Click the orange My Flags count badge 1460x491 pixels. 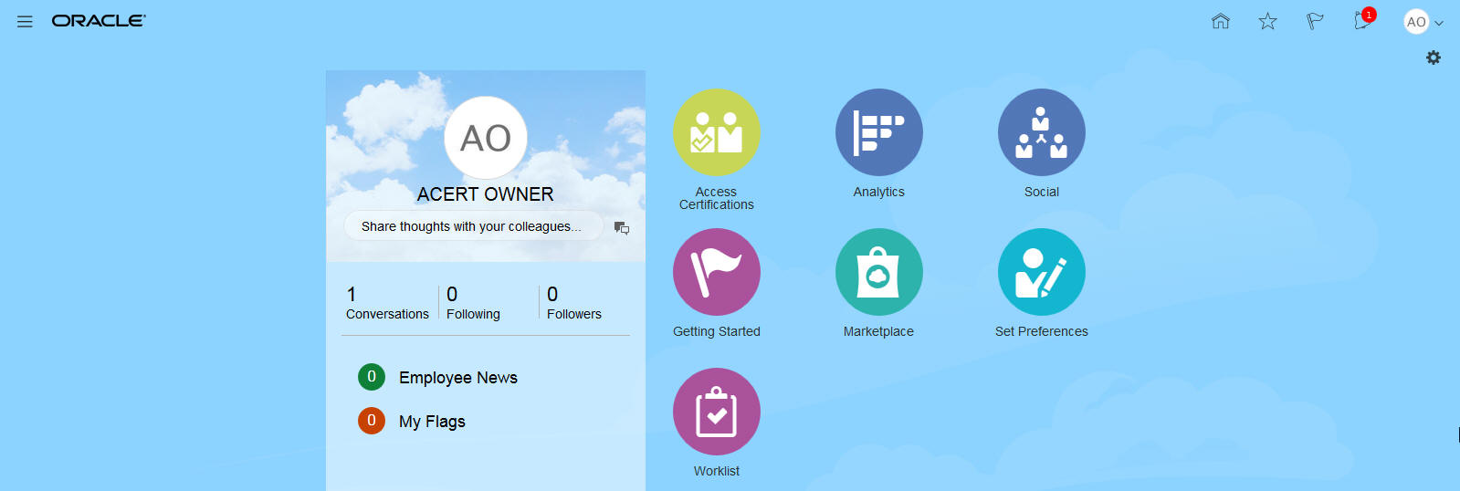(x=372, y=420)
